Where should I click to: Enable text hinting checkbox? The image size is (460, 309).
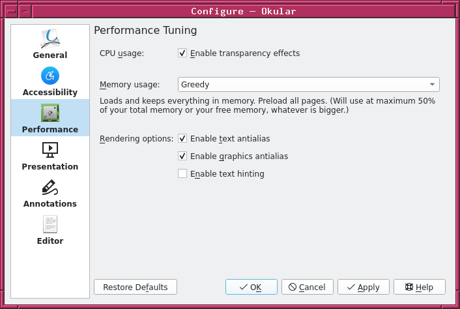click(x=182, y=174)
